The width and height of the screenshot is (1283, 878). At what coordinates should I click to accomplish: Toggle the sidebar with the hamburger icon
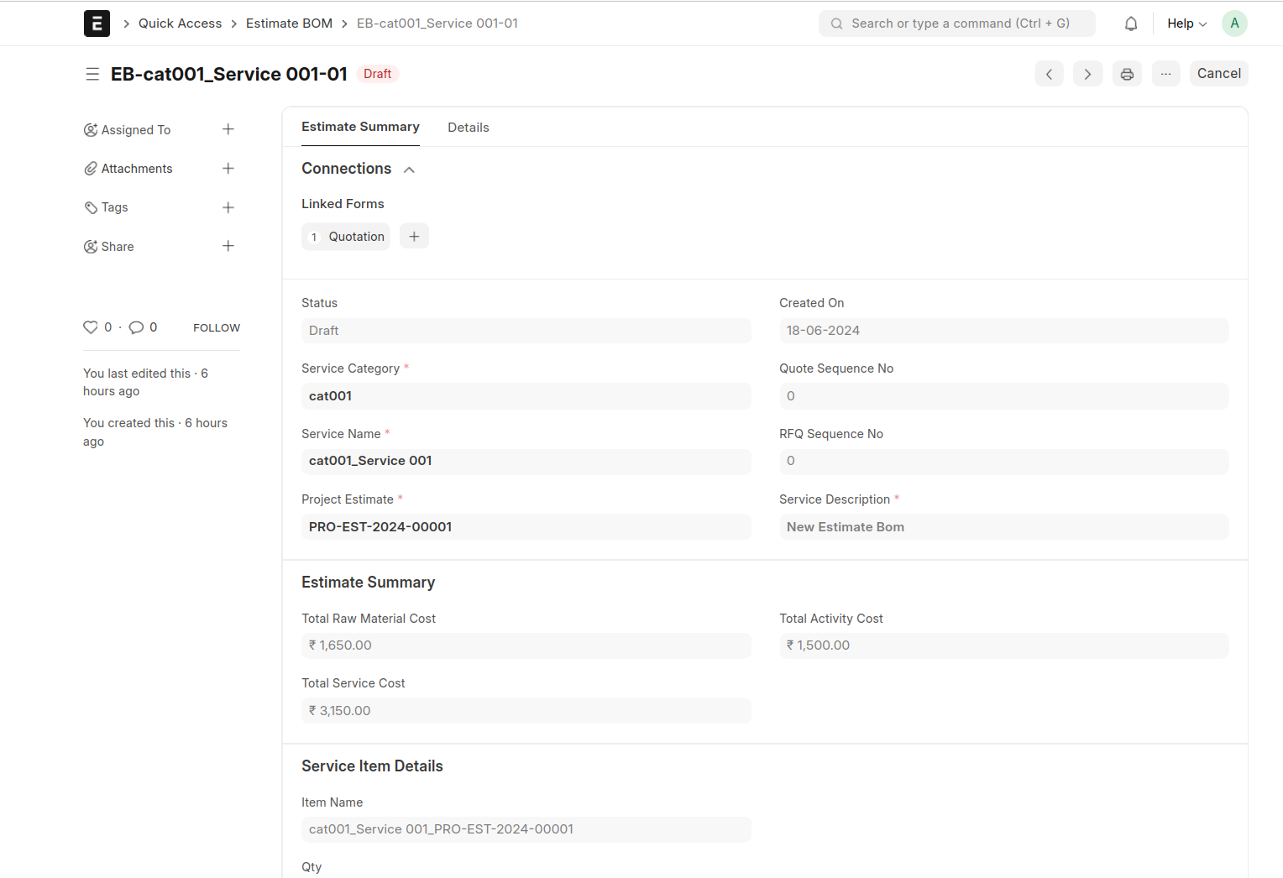pyautogui.click(x=92, y=74)
